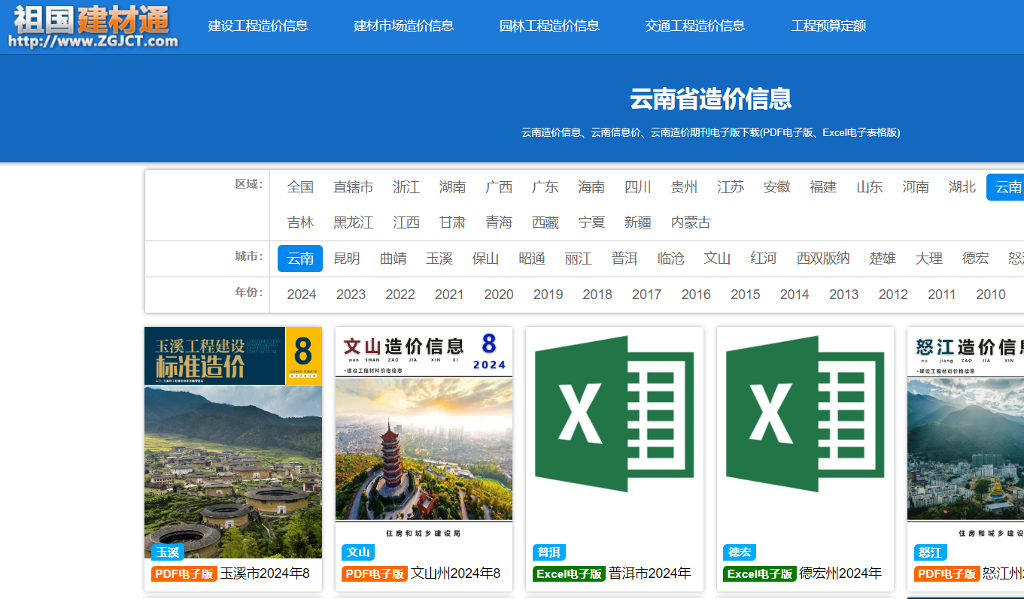Select region 湖北
This screenshot has height=599, width=1024.
coord(962,187)
